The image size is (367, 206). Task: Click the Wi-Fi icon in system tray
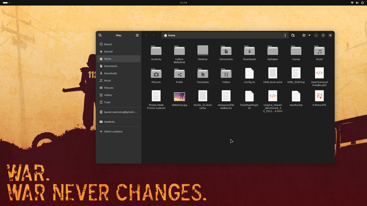[352, 3]
